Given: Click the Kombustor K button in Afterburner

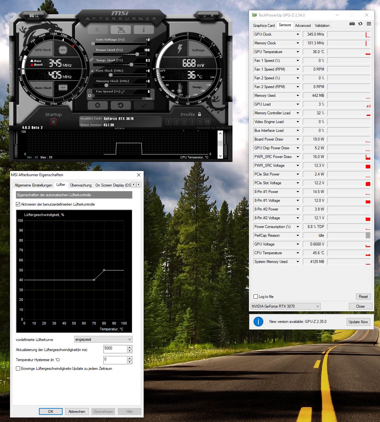Looking at the screenshot, I should point(98,29).
